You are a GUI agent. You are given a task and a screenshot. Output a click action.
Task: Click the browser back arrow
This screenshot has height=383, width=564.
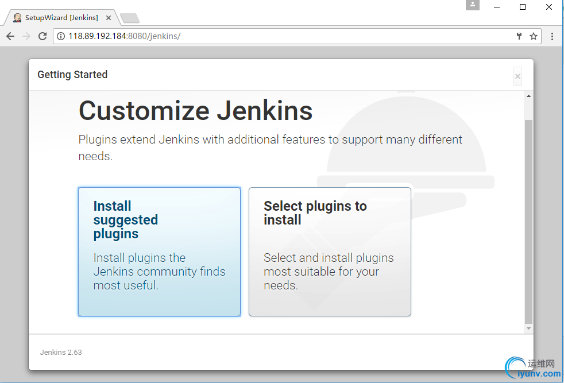tap(10, 36)
